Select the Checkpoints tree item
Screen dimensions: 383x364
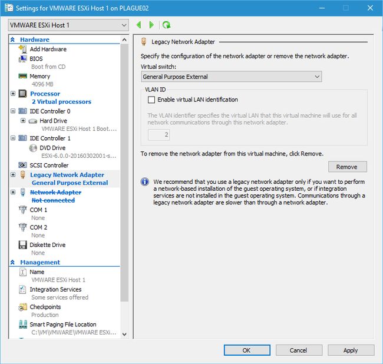[45, 307]
